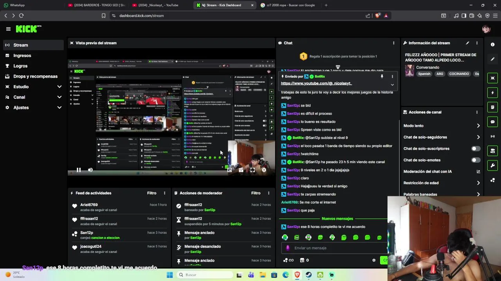Open the Kick shop icon below chat
The width and height of the screenshot is (501, 281).
[x=302, y=260]
